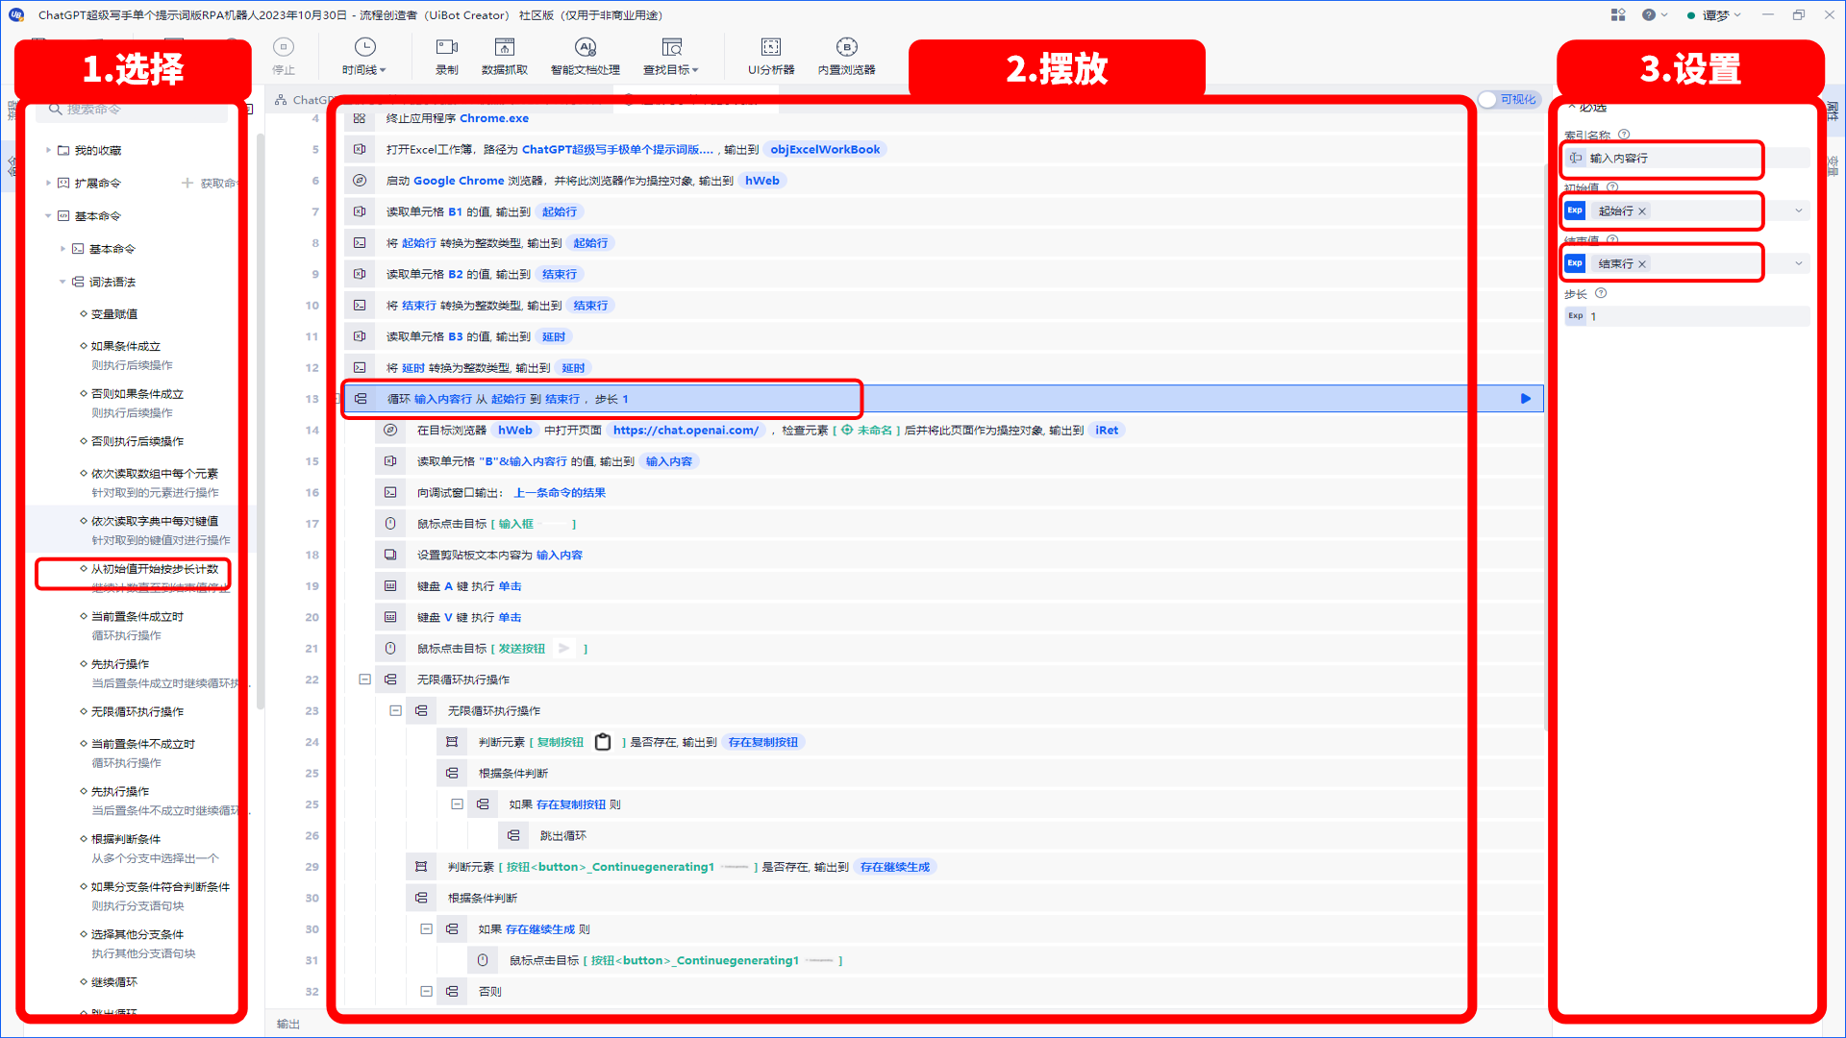Click the icon of the 读取单元格 B1 row
The image size is (1846, 1038).
(x=360, y=211)
